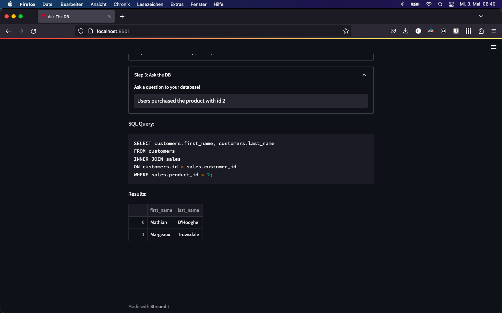Click the WHERE sales.product_id line

(173, 175)
